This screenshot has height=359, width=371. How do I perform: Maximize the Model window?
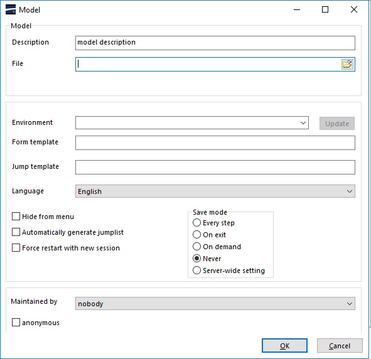tap(325, 9)
